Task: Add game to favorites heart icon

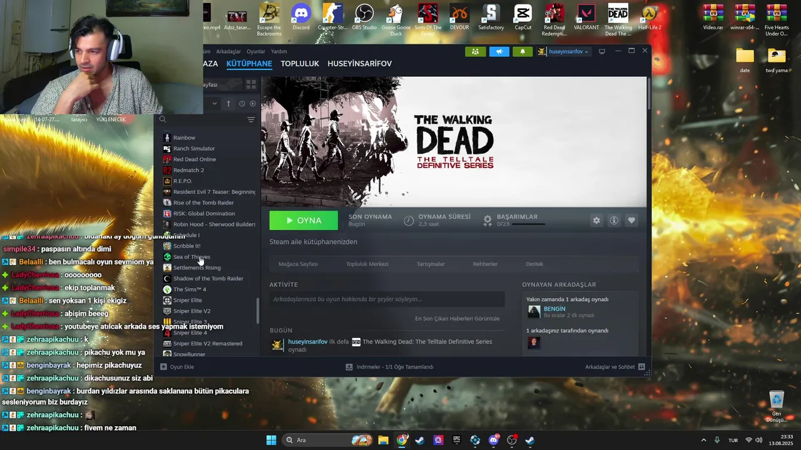Action: [x=631, y=220]
